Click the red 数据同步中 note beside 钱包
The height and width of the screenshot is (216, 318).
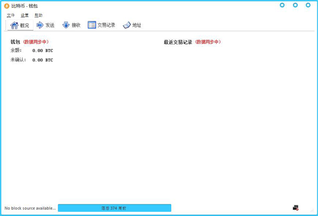coord(36,42)
